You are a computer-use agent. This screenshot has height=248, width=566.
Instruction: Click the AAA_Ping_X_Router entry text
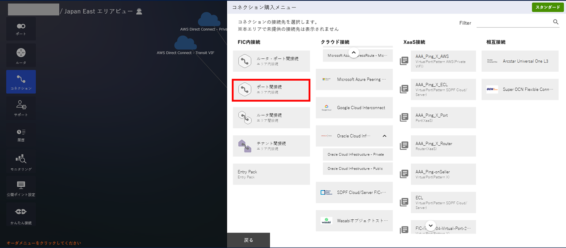pyautogui.click(x=434, y=144)
